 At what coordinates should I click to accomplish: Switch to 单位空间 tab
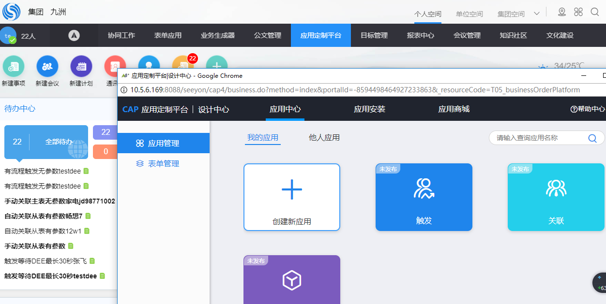pyautogui.click(x=469, y=14)
